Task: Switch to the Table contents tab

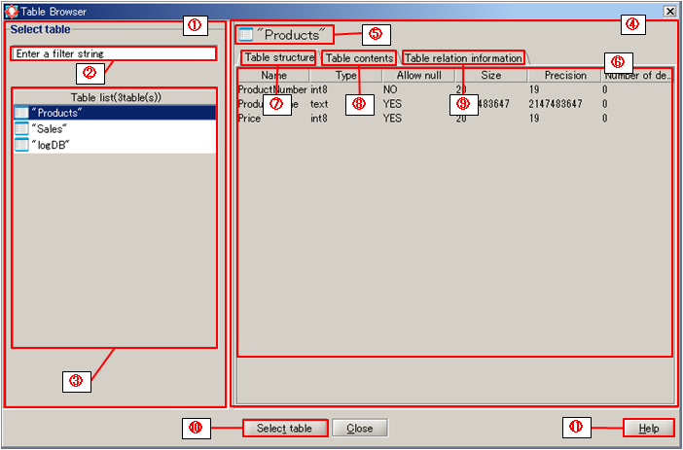Action: [359, 58]
